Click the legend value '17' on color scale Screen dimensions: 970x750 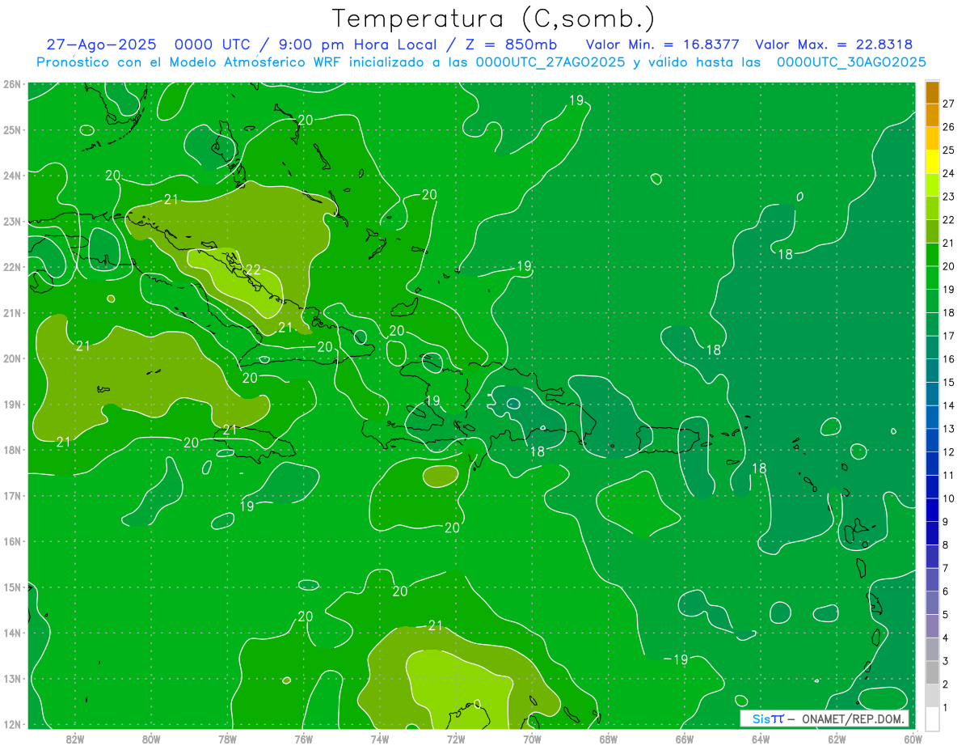tap(948, 336)
